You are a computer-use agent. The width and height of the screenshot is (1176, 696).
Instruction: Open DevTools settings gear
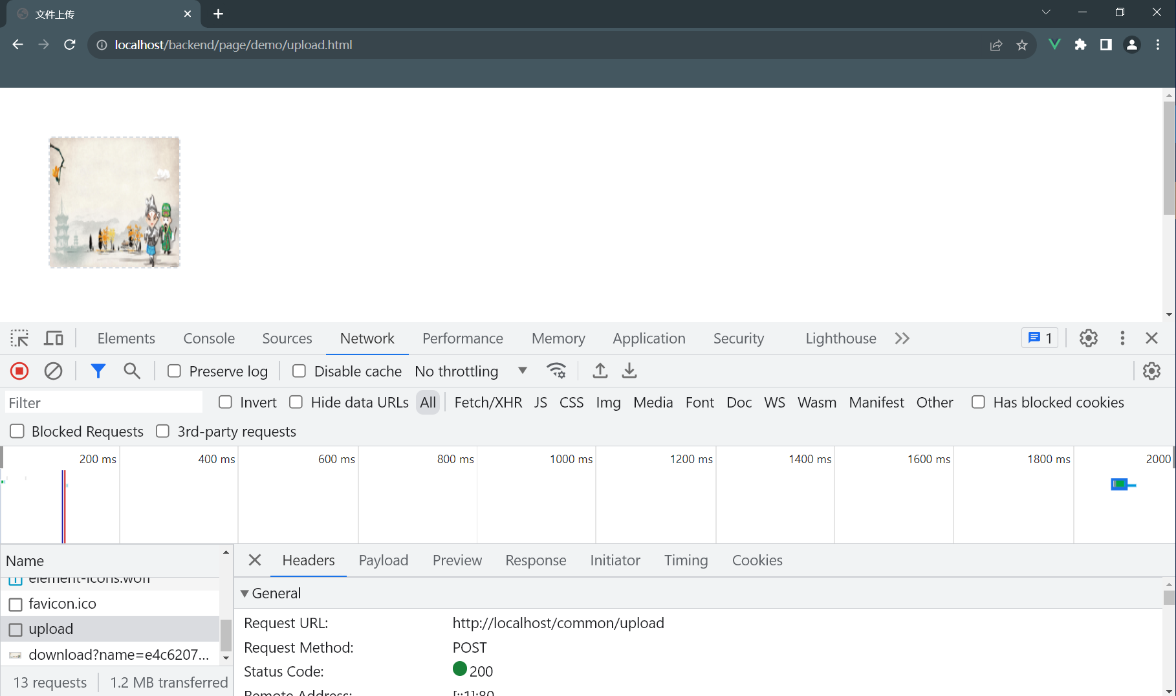click(1089, 338)
